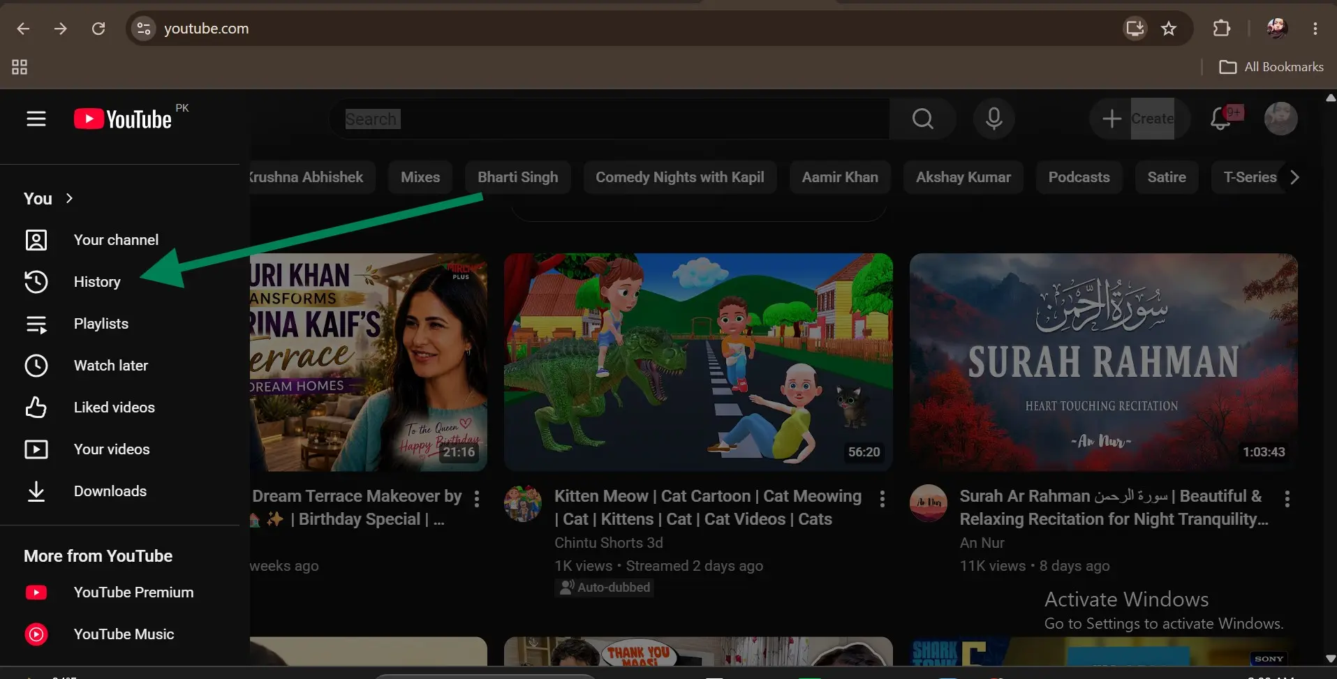Screen dimensions: 1337x679
Task: Go back with browser back arrow
Action: tap(23, 29)
